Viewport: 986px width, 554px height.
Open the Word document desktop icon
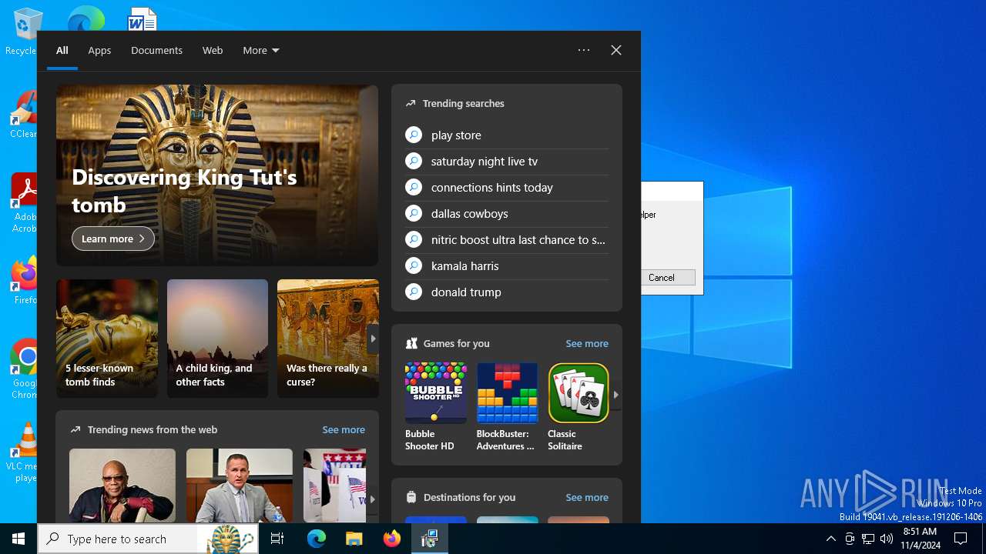143,19
